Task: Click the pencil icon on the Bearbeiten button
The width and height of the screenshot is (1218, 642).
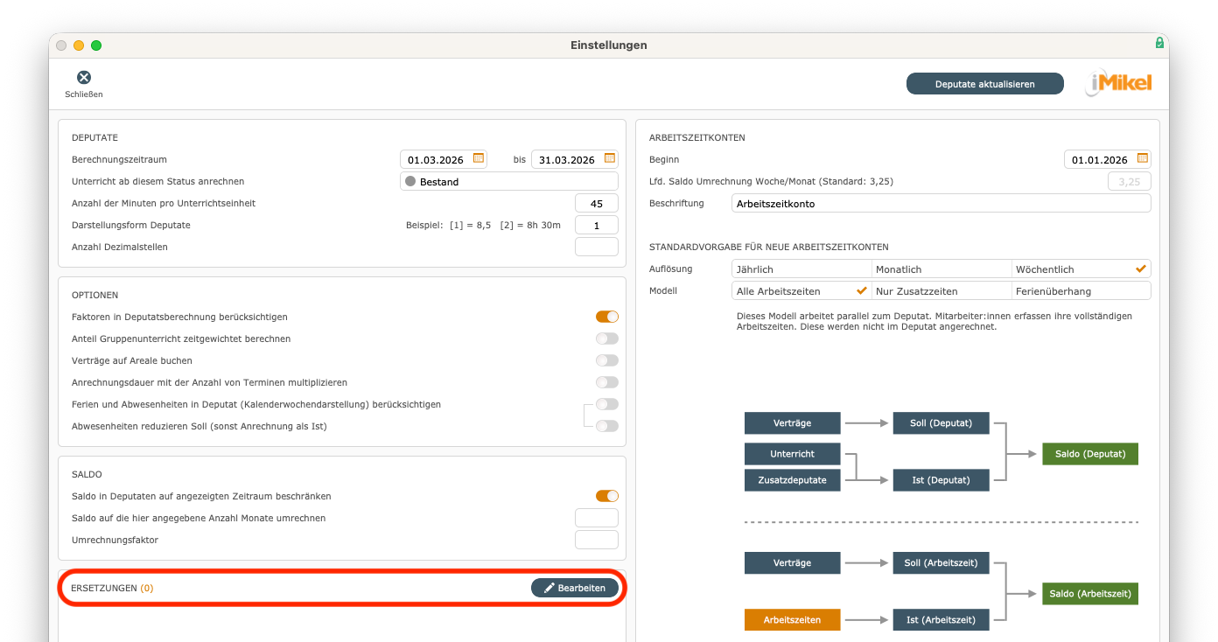Action: (x=547, y=588)
